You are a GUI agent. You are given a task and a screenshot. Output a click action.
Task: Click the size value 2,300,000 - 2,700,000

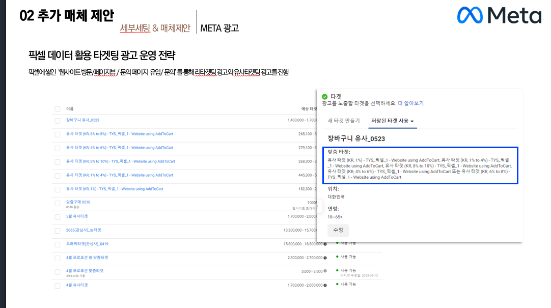tap(305, 258)
